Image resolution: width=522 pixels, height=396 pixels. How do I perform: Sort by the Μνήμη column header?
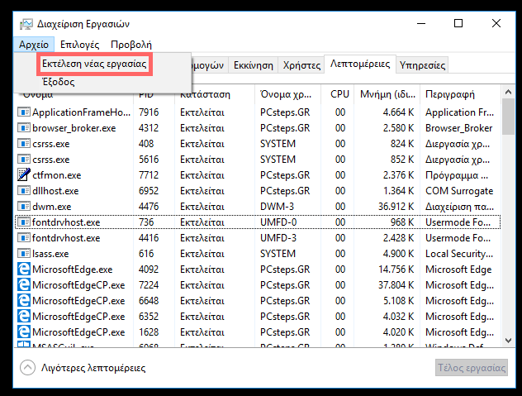[387, 94]
